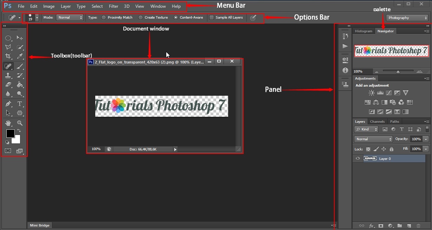Delete layer with trash icon
Image resolution: width=432 pixels, height=230 pixels.
coord(418,226)
